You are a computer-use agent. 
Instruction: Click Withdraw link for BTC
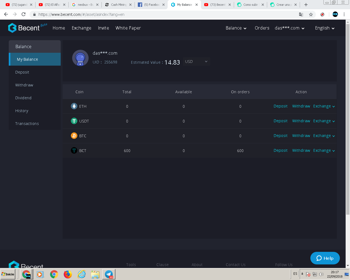[x=301, y=136]
